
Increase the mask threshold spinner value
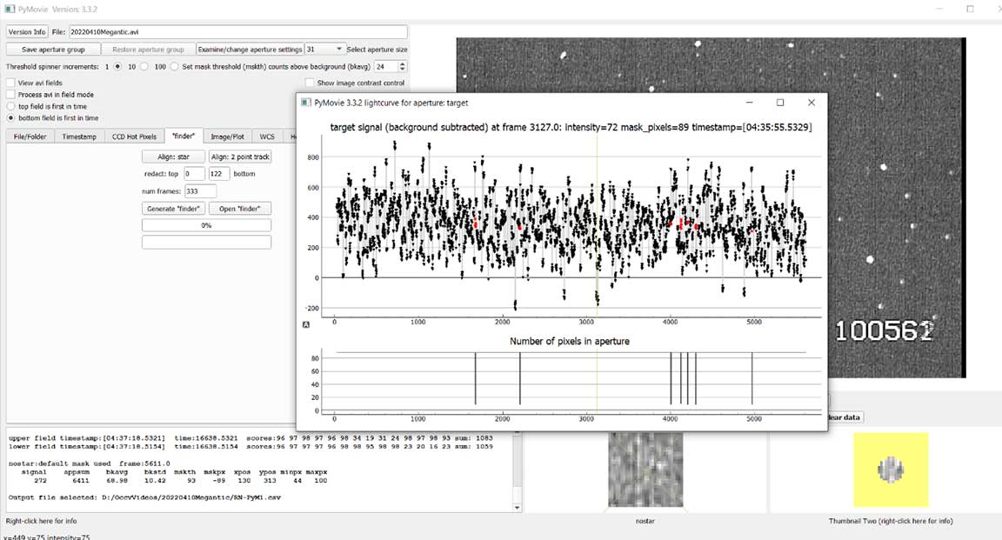click(x=402, y=63)
